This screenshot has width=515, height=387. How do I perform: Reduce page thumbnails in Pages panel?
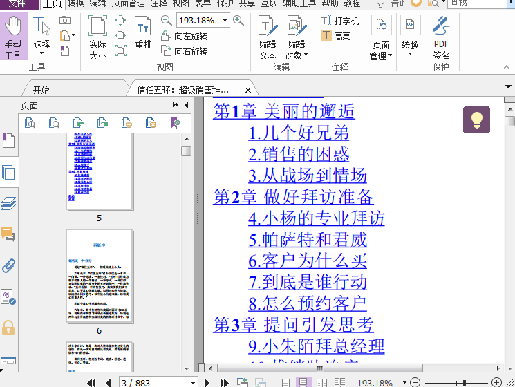[x=54, y=123]
